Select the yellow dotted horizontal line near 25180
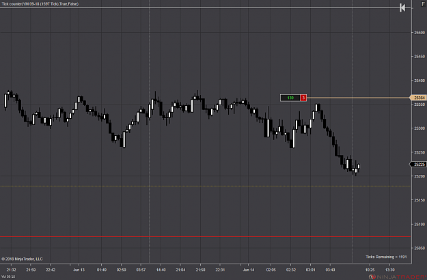Screen dimensions: 427x280 206,186
